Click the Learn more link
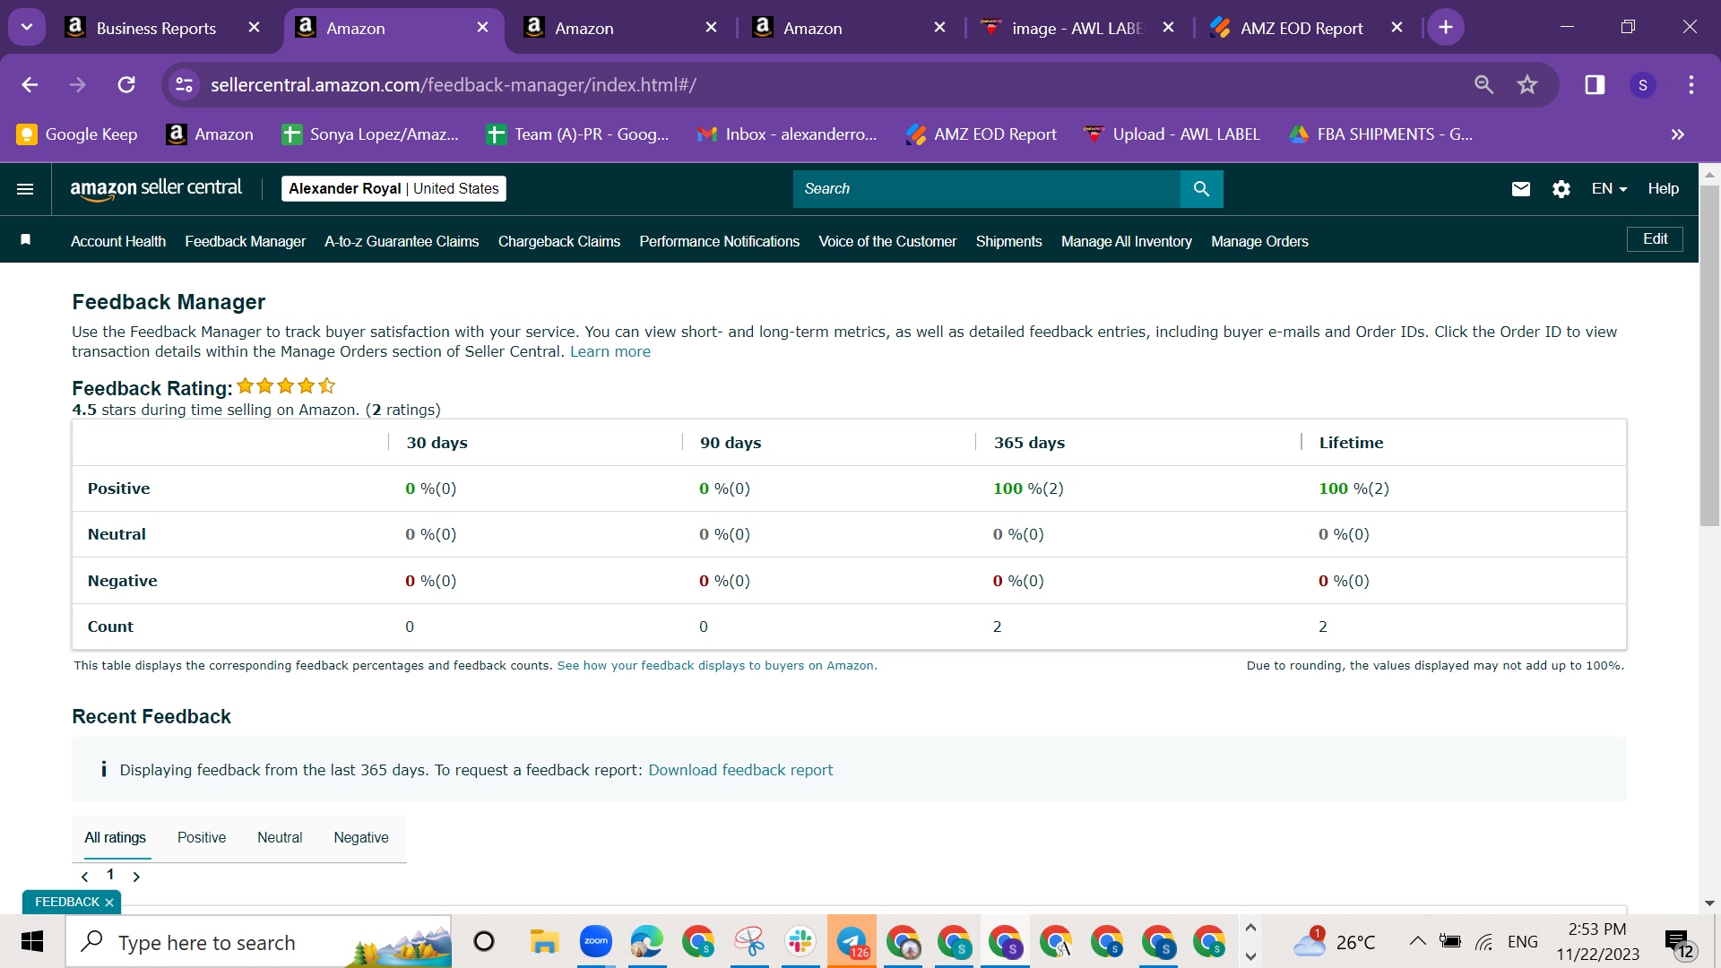This screenshot has width=1721, height=968. (x=610, y=352)
